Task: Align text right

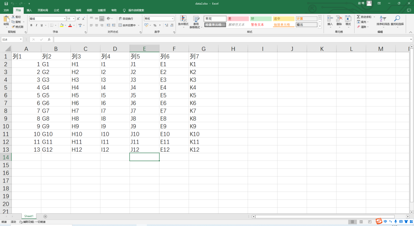Action: click(102, 25)
